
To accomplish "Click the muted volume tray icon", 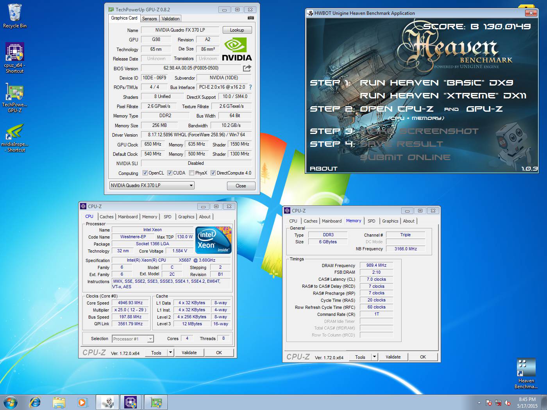I will click(x=508, y=403).
